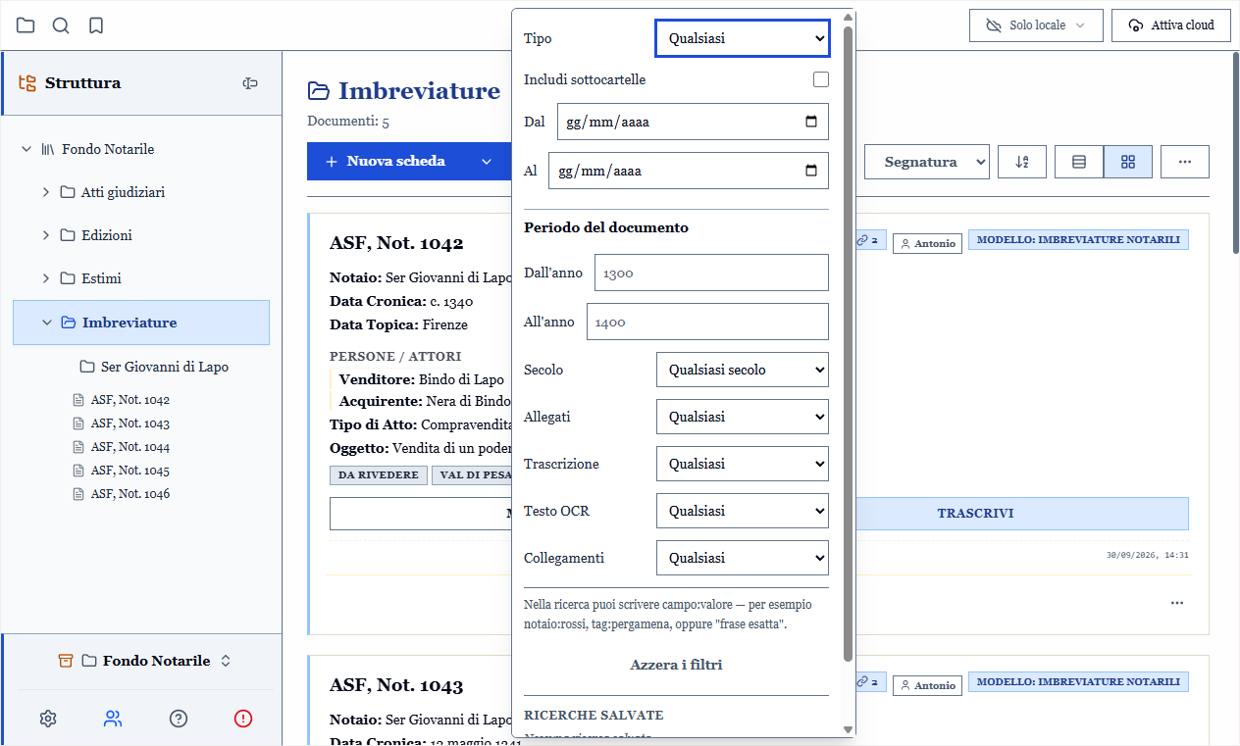
Task: Click Attiva cloud button
Action: (1171, 25)
